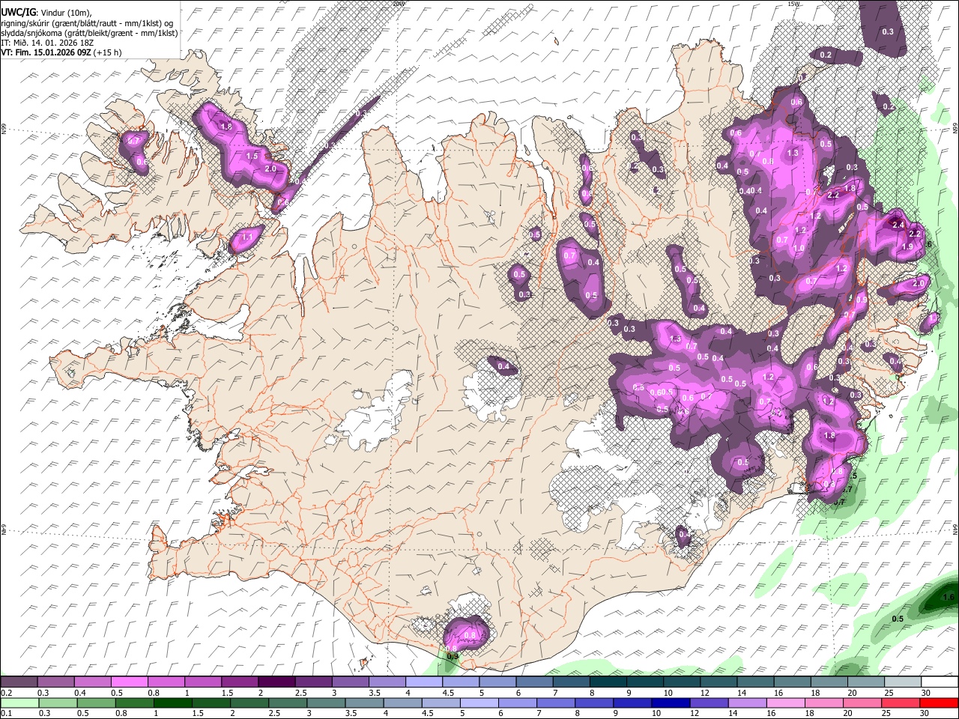Click the '25' label in the lower legend row

click(886, 713)
